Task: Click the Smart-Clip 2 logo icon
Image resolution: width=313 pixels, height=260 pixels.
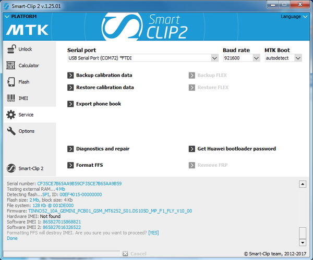Action: pos(10,168)
